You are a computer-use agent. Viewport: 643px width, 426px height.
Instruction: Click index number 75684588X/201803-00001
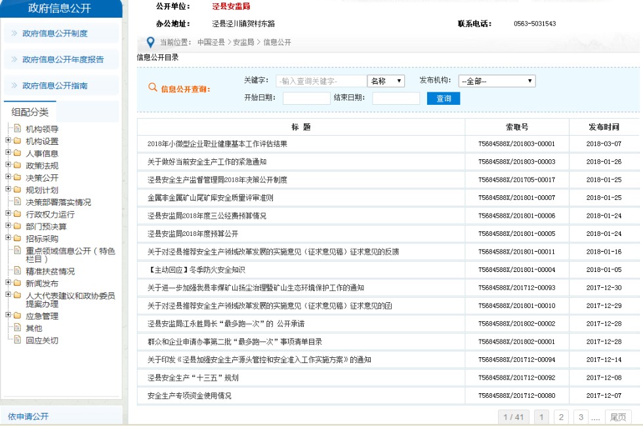516,144
